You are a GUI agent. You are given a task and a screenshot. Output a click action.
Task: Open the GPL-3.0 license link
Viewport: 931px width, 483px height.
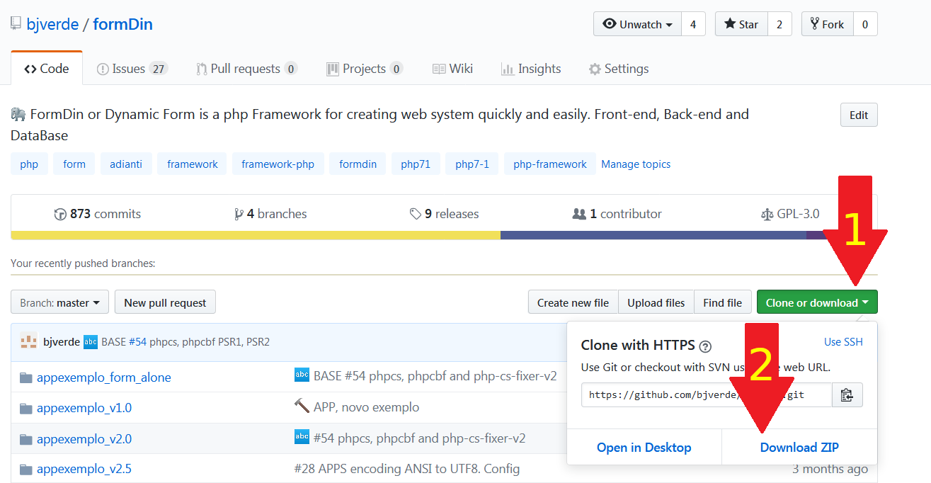(789, 214)
